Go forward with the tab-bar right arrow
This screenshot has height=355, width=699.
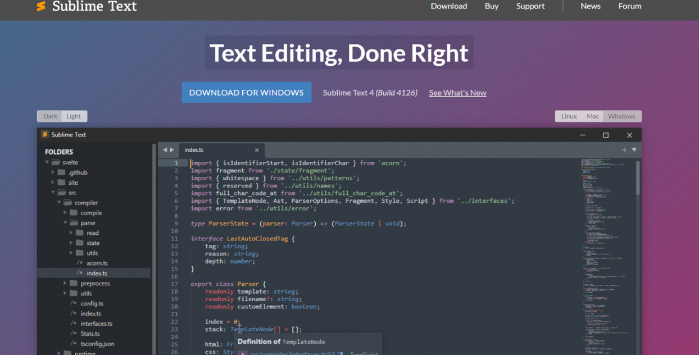click(172, 150)
